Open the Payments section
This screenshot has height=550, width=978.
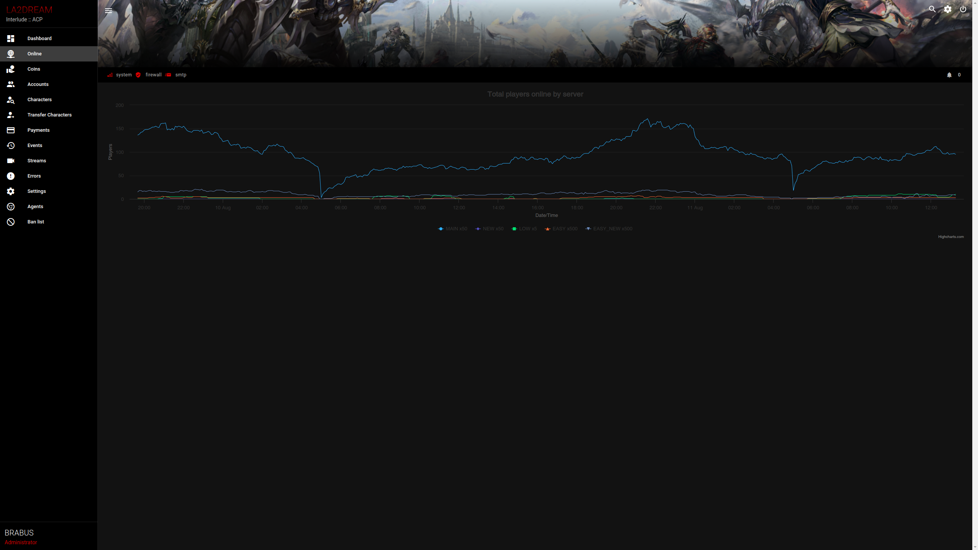[x=38, y=130]
